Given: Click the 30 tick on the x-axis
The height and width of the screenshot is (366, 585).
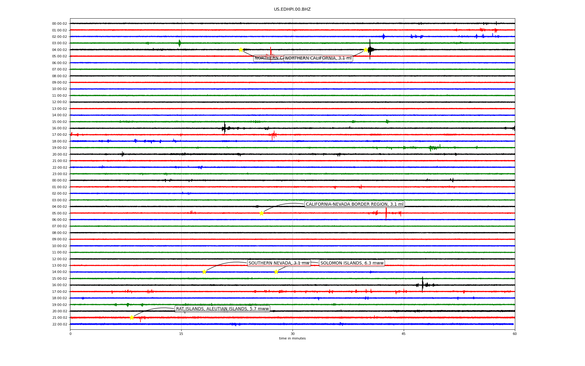Looking at the screenshot, I should [x=292, y=334].
